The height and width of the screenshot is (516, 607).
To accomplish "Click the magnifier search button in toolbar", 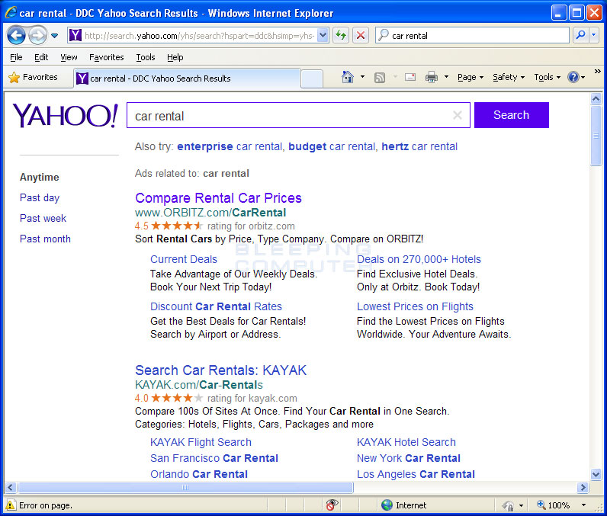I will click(x=580, y=35).
